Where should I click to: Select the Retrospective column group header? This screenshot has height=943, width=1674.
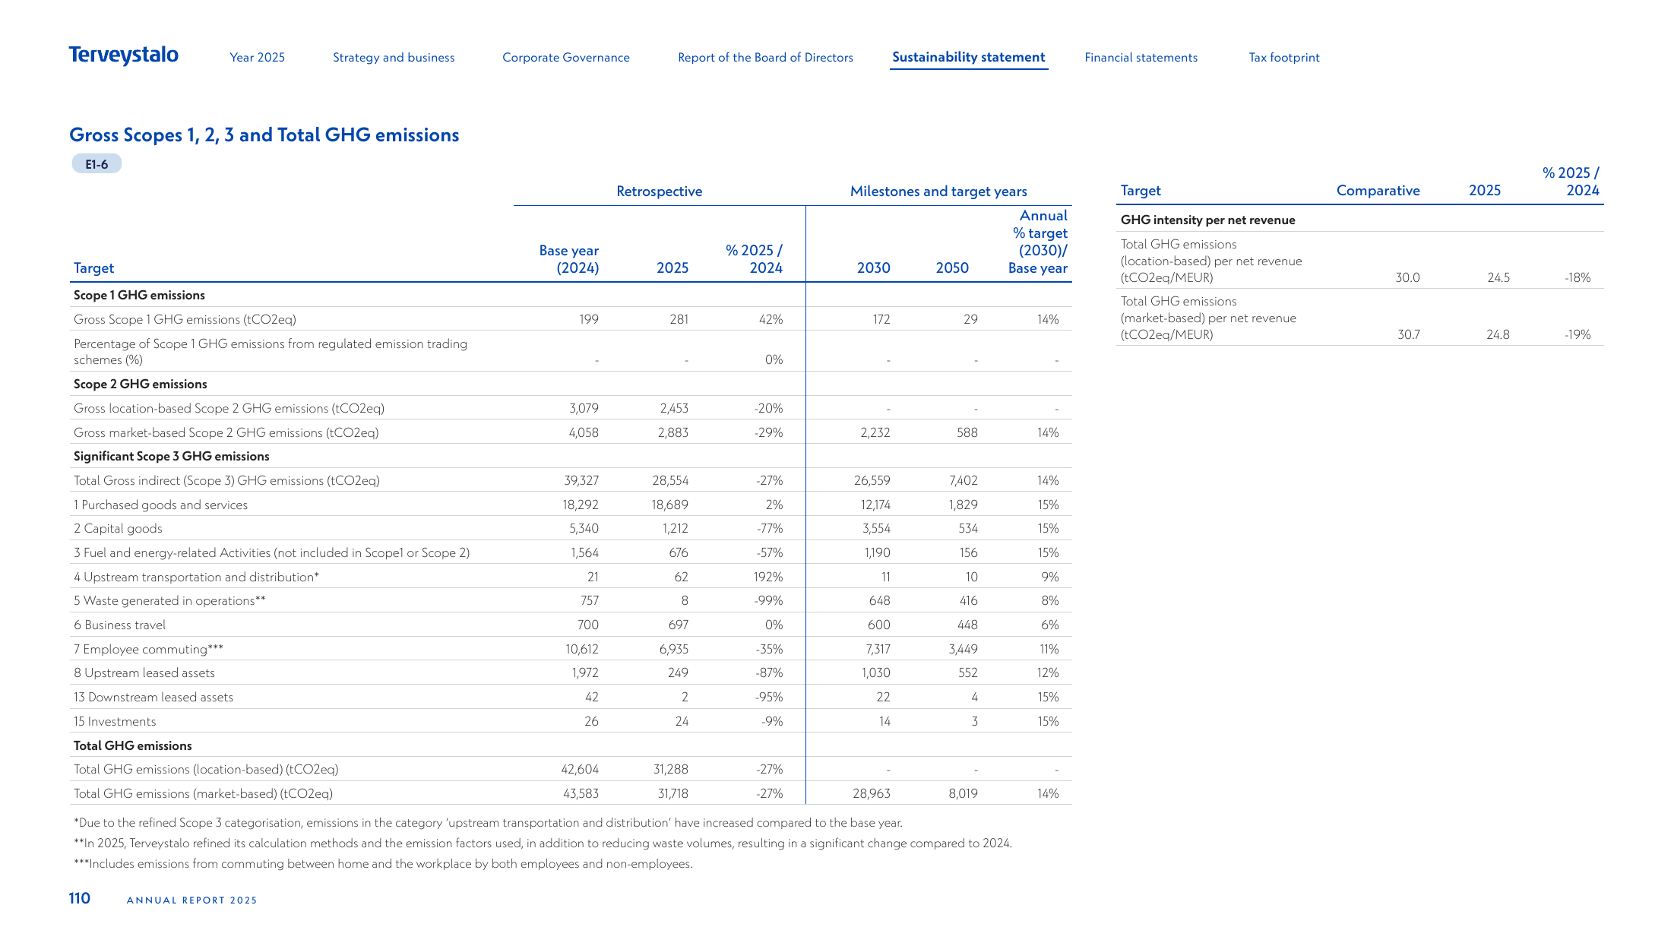(x=660, y=191)
